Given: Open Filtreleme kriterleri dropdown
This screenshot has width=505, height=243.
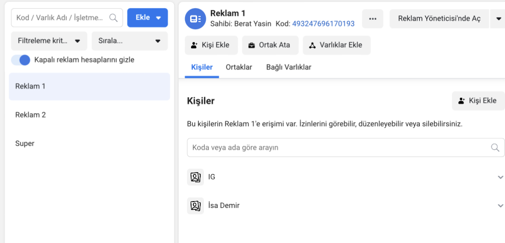Looking at the screenshot, I should [49, 41].
